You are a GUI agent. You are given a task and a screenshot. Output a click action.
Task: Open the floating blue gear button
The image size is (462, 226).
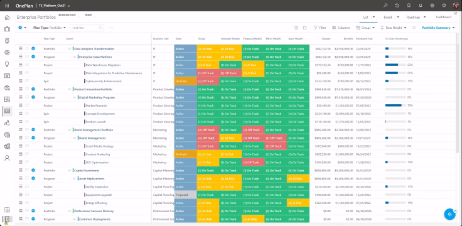tap(449, 214)
